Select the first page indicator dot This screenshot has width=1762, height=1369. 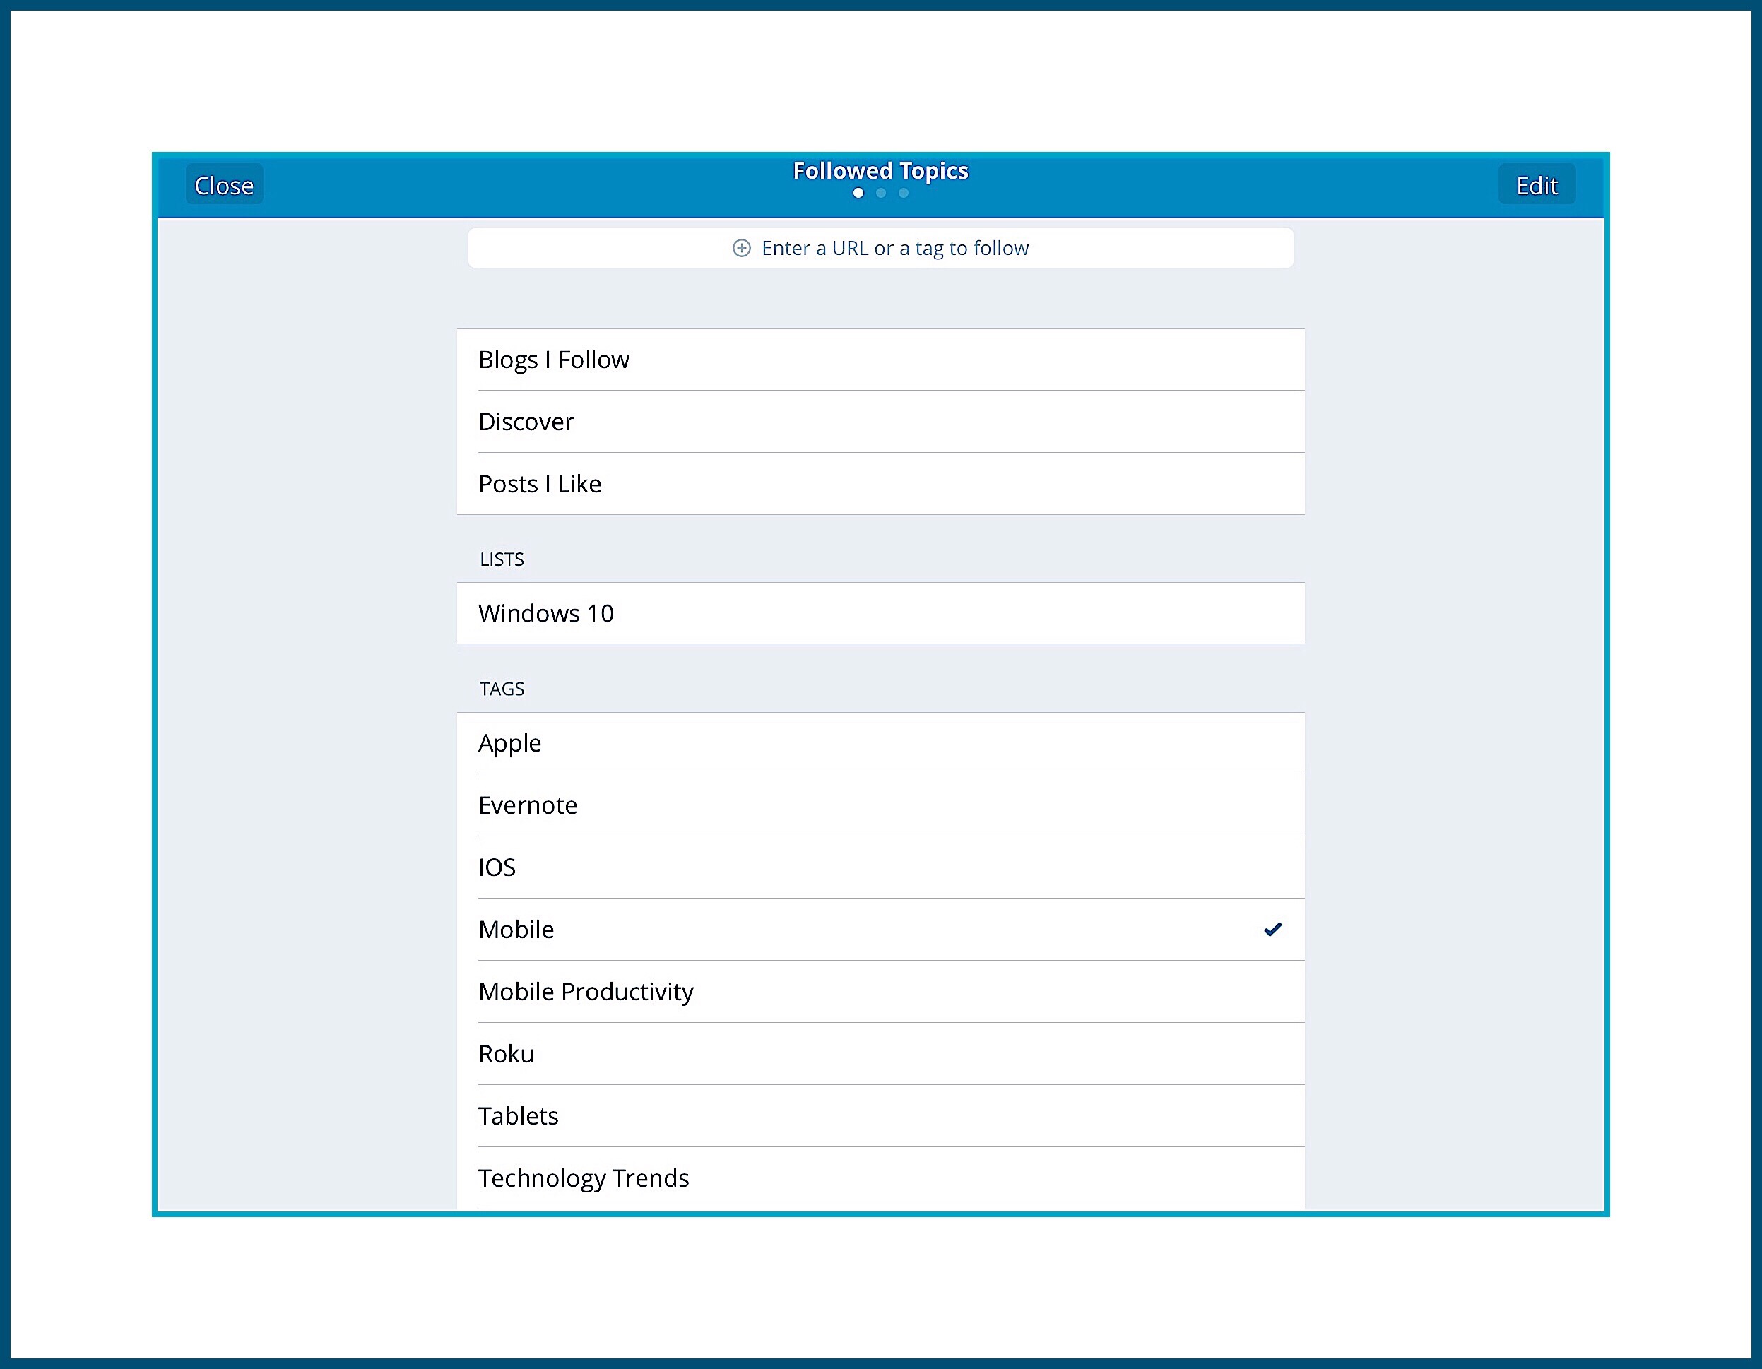click(x=858, y=193)
